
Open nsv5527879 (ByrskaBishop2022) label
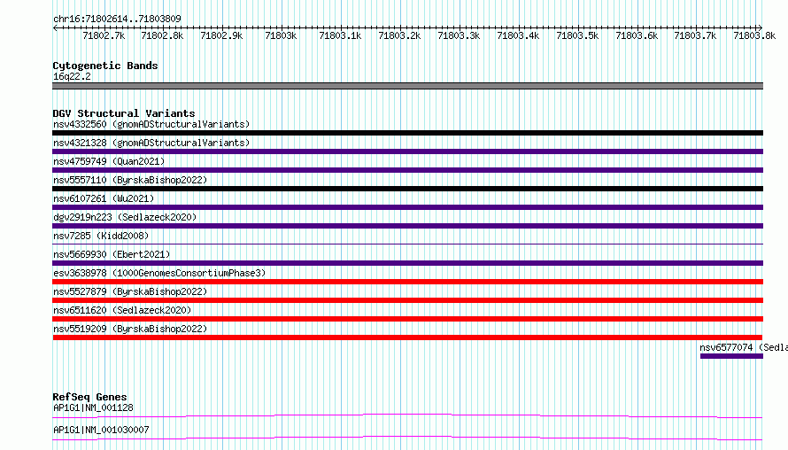130,291
